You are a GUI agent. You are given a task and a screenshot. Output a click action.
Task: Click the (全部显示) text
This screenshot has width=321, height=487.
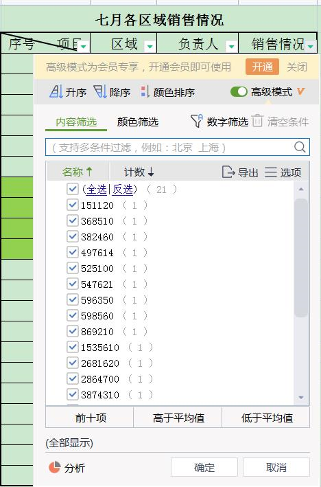click(x=69, y=442)
